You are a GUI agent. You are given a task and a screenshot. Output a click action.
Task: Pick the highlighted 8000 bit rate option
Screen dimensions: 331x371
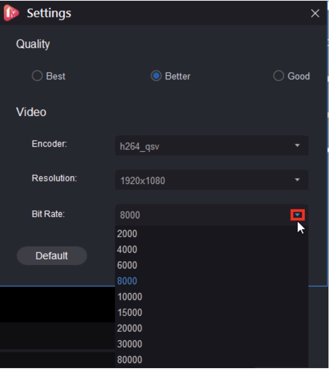pos(212,282)
